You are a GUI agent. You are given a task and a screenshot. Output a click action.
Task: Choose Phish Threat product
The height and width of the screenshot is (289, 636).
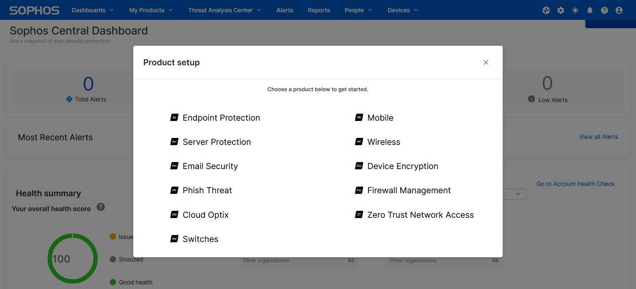point(207,190)
